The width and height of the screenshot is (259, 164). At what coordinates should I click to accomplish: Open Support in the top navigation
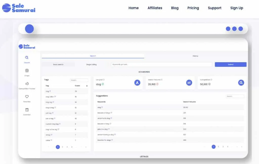click(214, 8)
